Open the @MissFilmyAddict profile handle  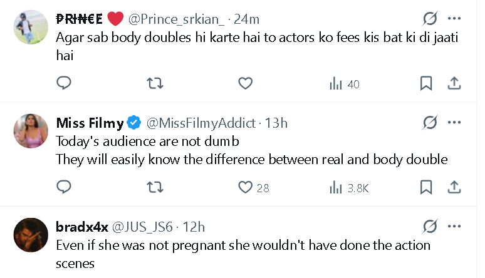click(x=201, y=123)
